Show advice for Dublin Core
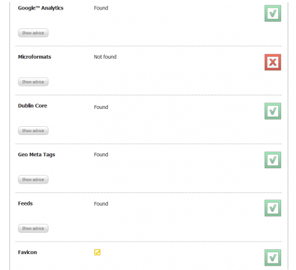296x270 pixels. tap(33, 131)
